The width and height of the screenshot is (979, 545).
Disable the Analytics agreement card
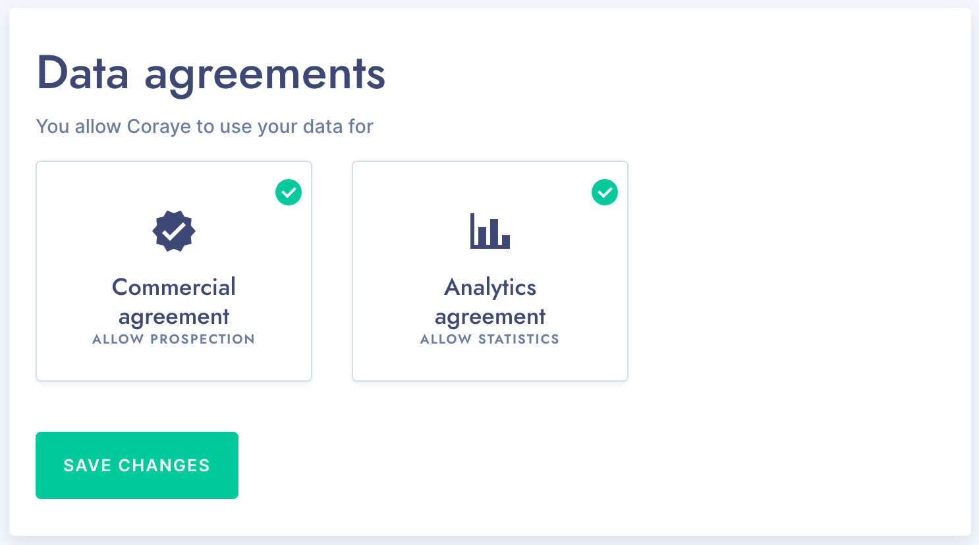tap(490, 271)
